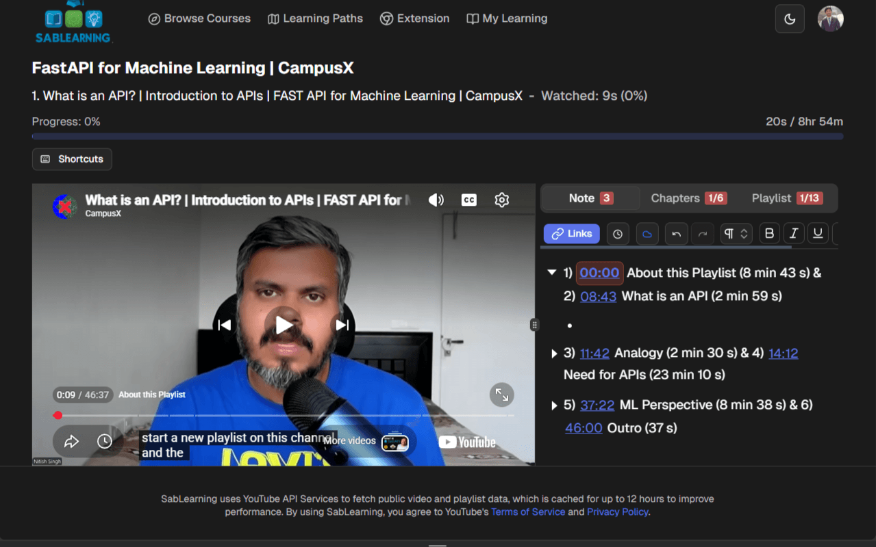Toggle dark mode with the moon icon

pos(789,18)
